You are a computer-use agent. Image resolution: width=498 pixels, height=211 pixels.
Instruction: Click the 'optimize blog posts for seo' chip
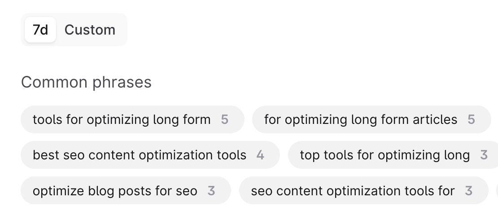pyautogui.click(x=126, y=191)
